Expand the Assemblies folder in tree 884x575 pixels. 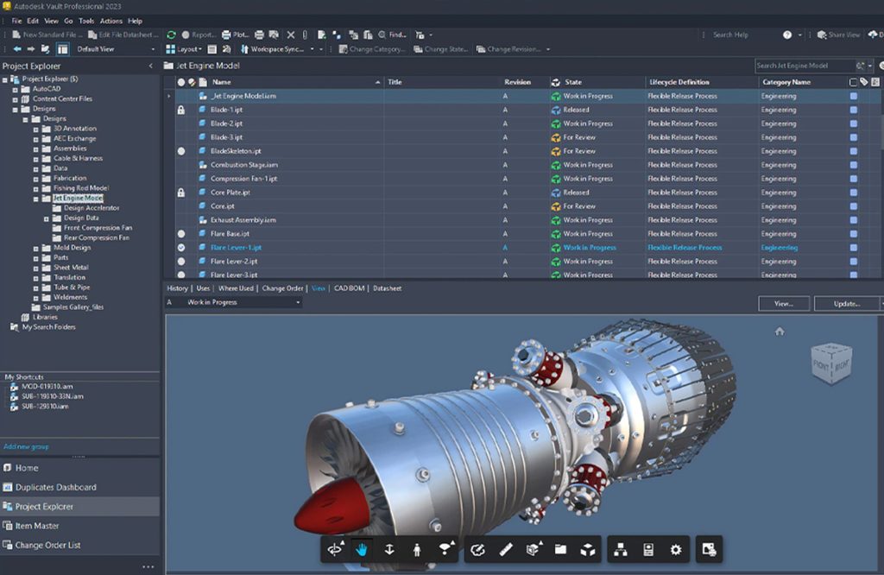[36, 148]
